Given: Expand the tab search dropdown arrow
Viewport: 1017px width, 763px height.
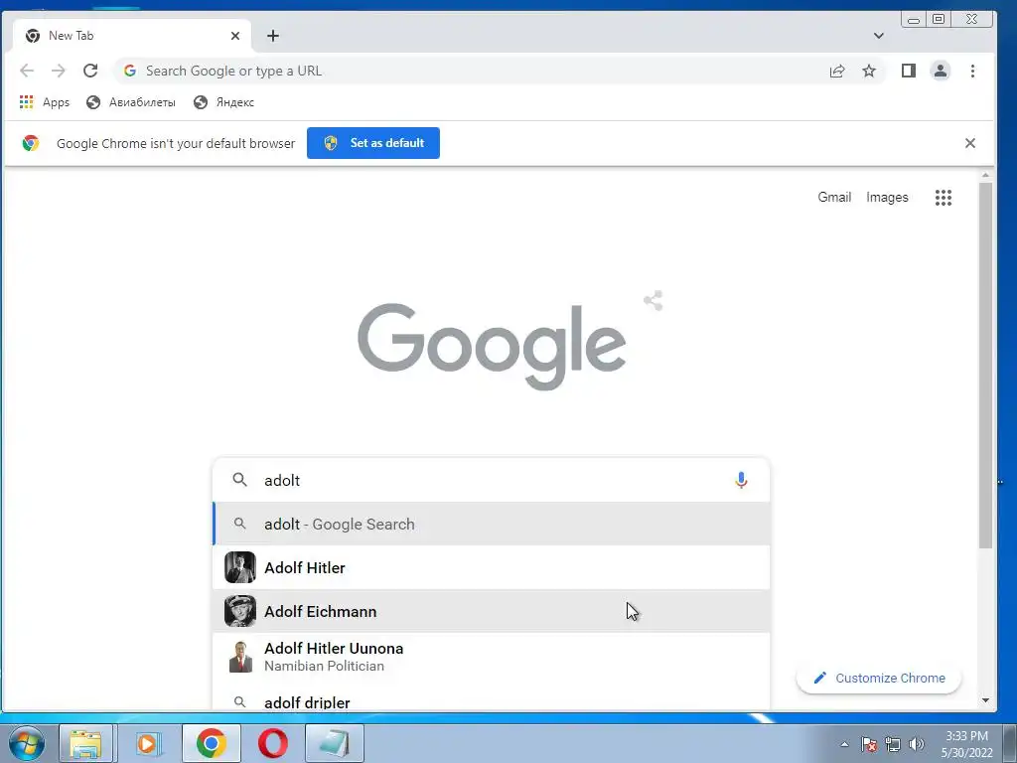Looking at the screenshot, I should (878, 36).
